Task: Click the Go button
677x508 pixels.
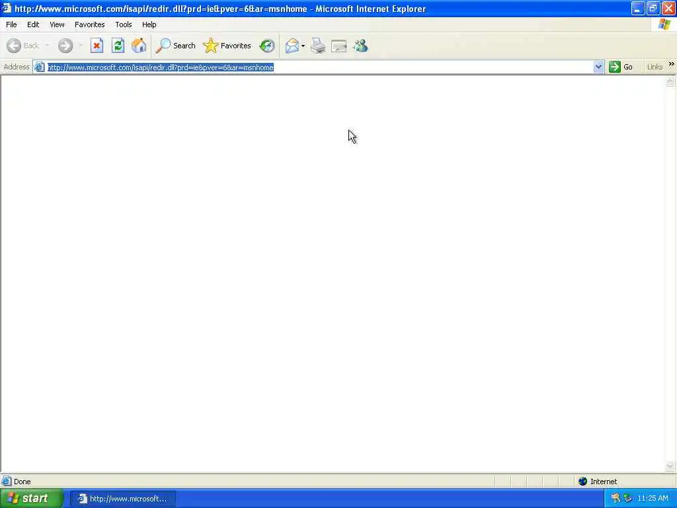Action: [621, 67]
